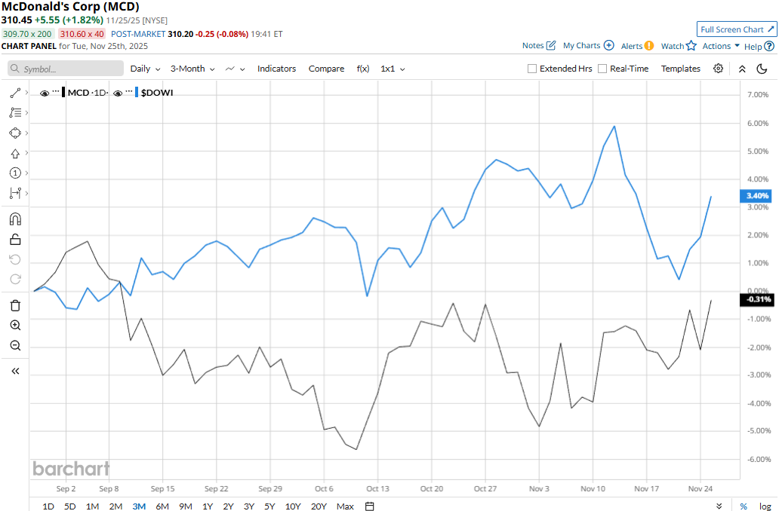
Task: Click the 3.40% $DOWI price label
Action: [757, 196]
